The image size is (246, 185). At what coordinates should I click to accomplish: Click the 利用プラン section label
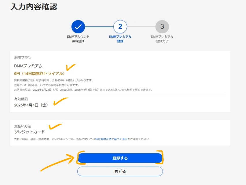tap(23, 58)
